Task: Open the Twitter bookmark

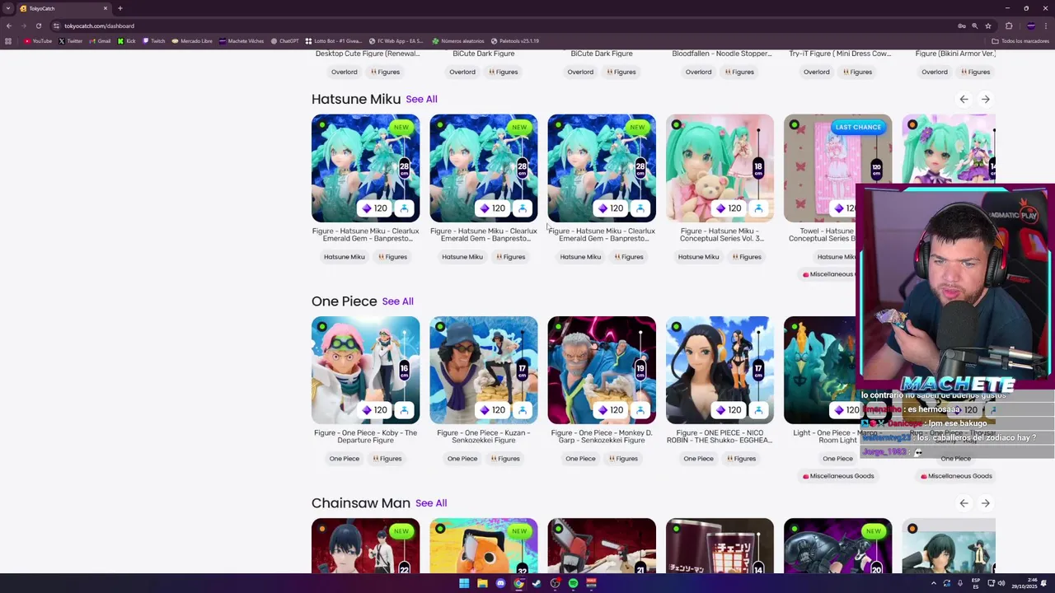Action: (71, 41)
